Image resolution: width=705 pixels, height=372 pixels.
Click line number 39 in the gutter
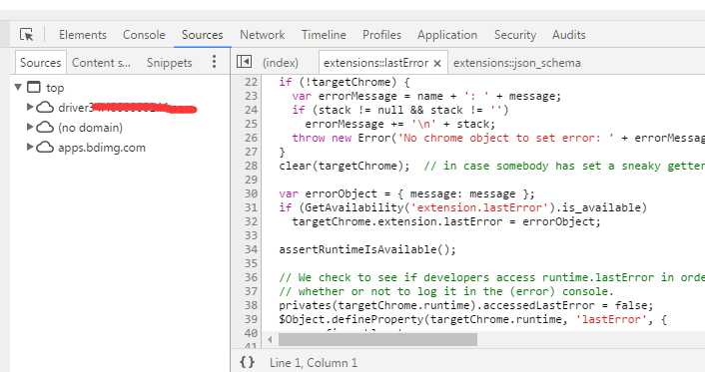tap(251, 319)
